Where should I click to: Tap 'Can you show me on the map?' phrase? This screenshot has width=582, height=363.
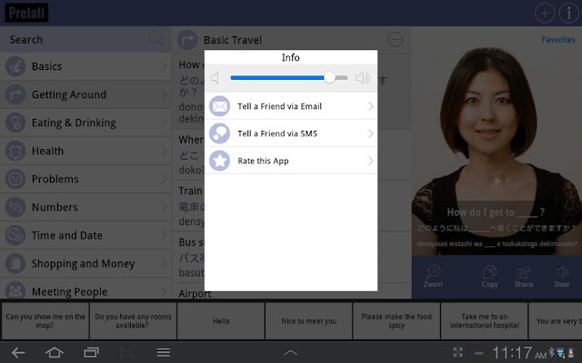click(45, 320)
